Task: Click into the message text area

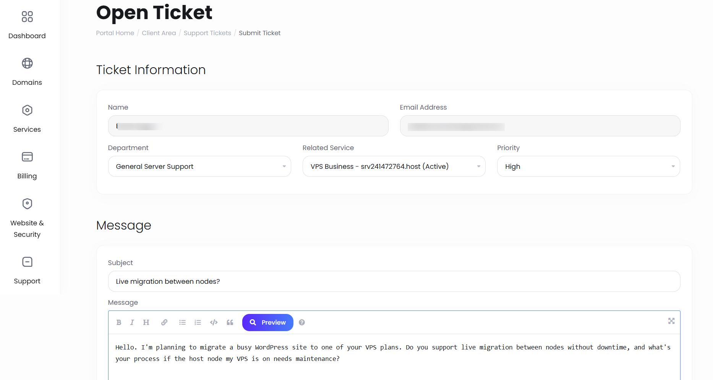Action: pos(394,357)
